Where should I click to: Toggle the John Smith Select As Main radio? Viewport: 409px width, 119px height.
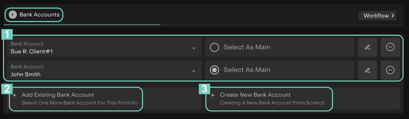(x=214, y=70)
